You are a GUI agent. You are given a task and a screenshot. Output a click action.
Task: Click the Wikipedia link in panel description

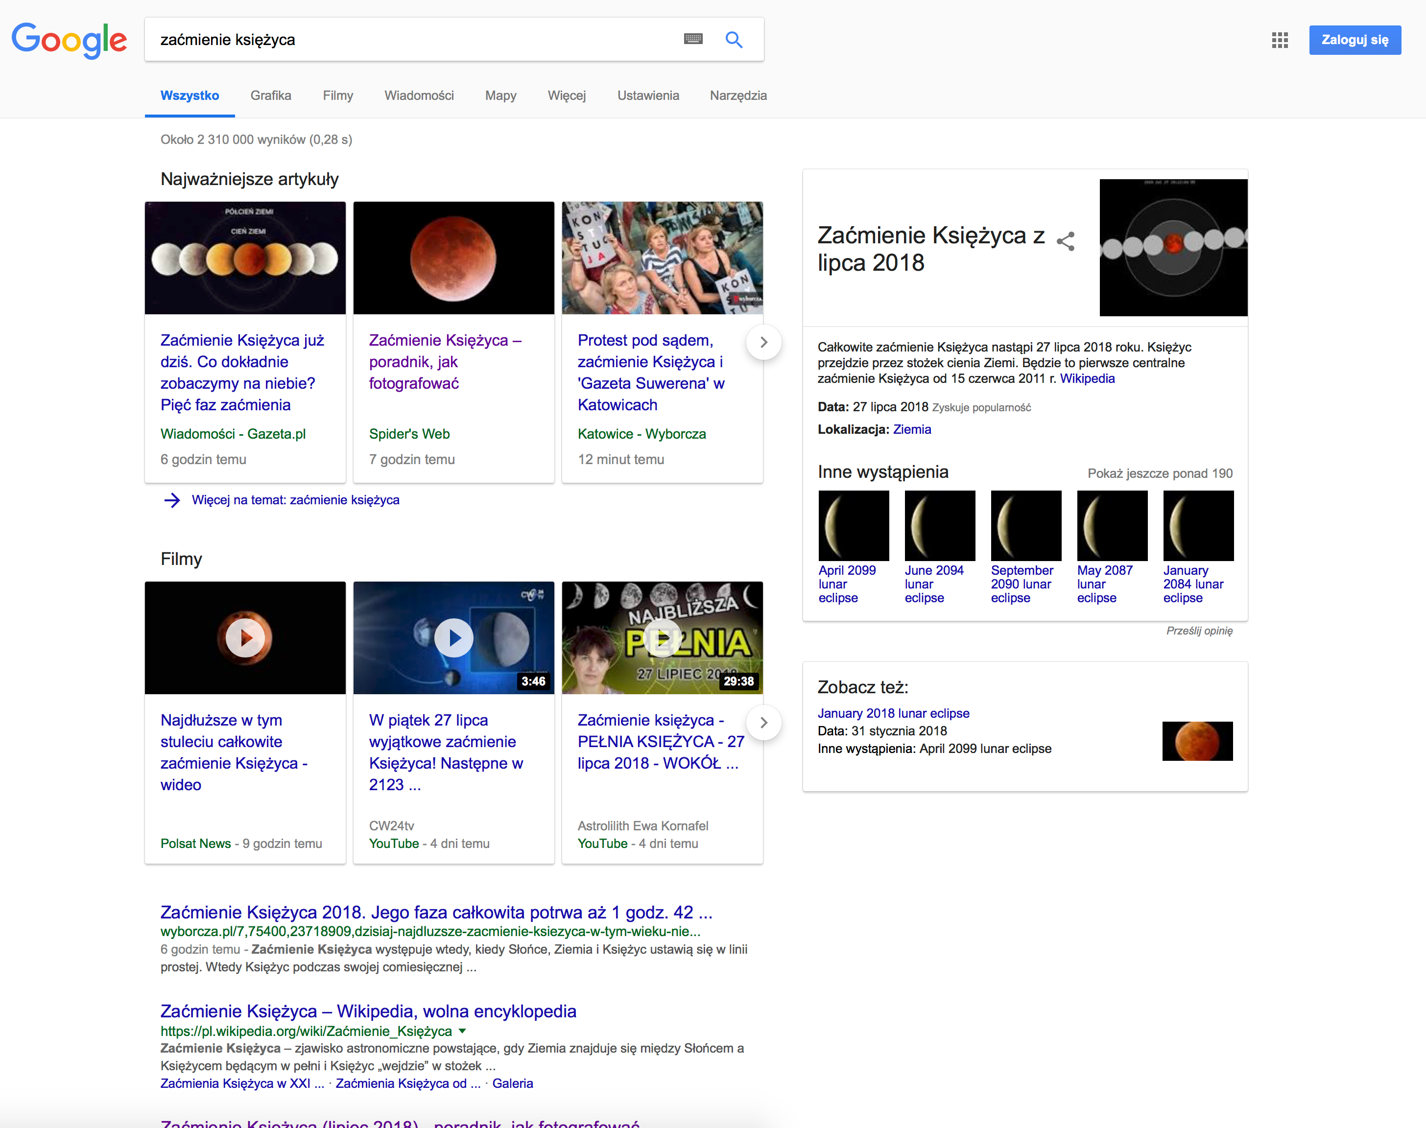pos(1087,378)
